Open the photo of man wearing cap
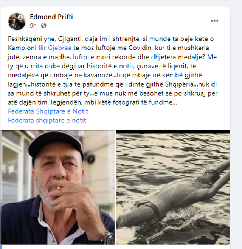The width and height of the screenshot is (242, 249). click(58, 187)
